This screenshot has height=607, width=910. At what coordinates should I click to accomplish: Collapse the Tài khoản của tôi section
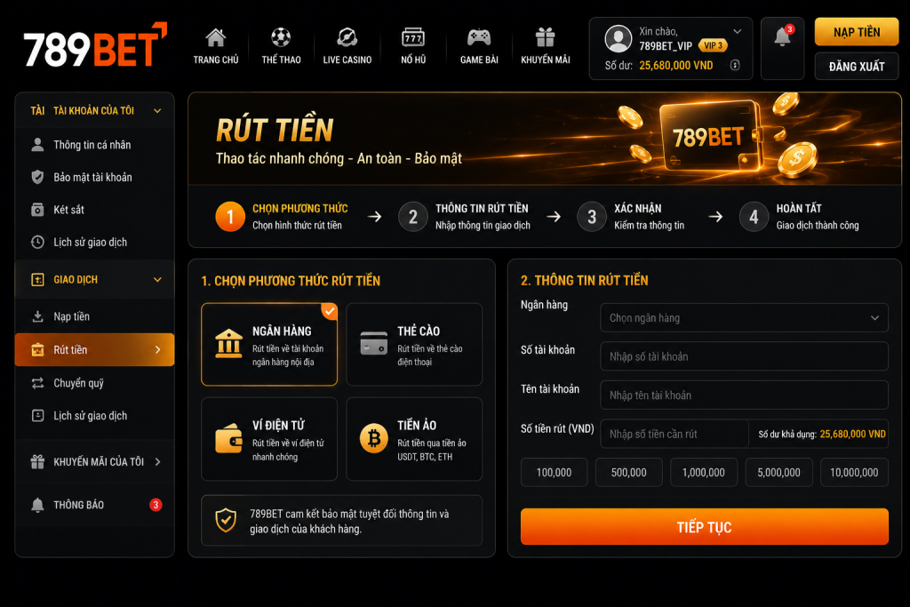pyautogui.click(x=157, y=110)
